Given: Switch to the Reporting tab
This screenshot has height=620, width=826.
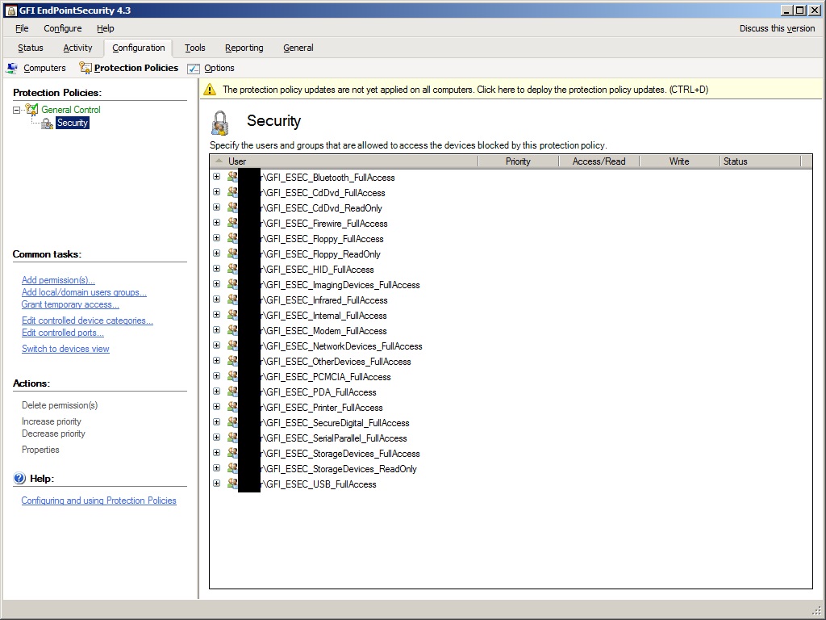Looking at the screenshot, I should (244, 48).
